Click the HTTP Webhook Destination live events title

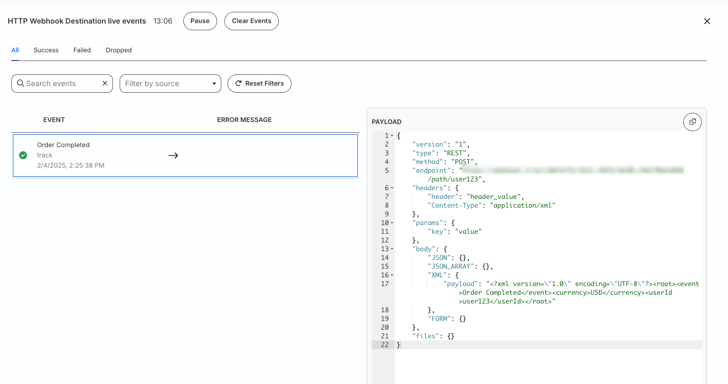click(x=77, y=21)
